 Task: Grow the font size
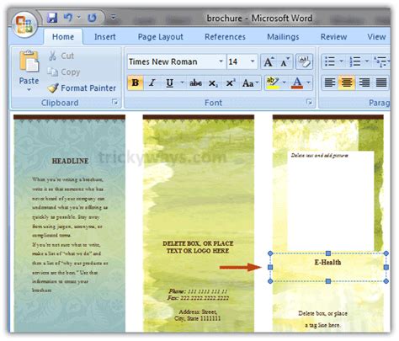[x=269, y=61]
